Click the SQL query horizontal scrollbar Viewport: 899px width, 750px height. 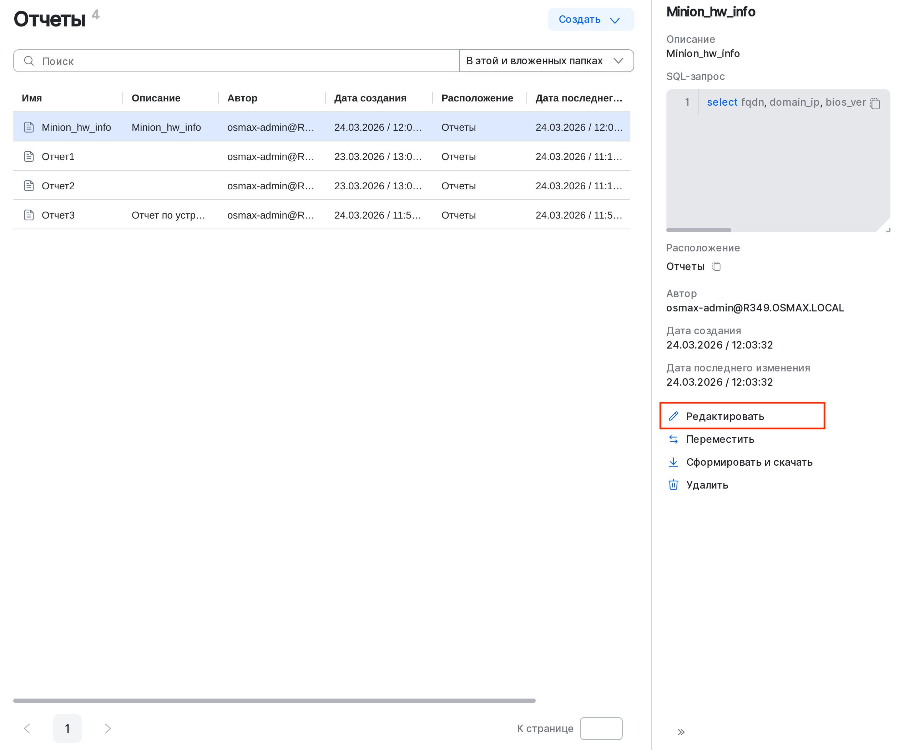[699, 230]
